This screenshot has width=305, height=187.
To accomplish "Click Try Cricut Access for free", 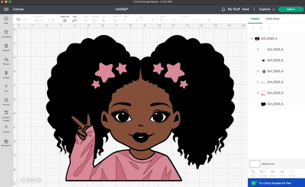I will 276,183.
